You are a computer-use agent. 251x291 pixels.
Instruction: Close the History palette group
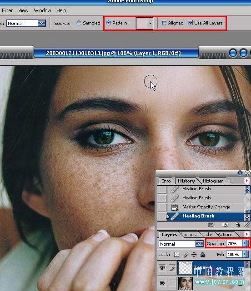247,173
